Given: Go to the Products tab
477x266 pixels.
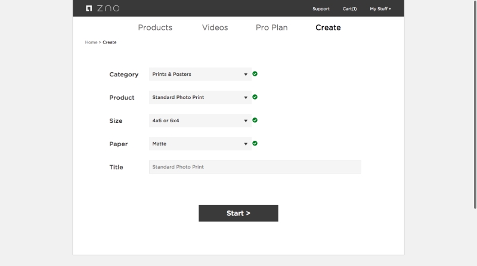Looking at the screenshot, I should tap(155, 27).
